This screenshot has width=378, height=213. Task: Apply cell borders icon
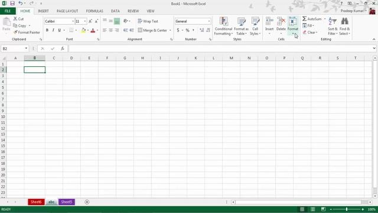(x=71, y=30)
